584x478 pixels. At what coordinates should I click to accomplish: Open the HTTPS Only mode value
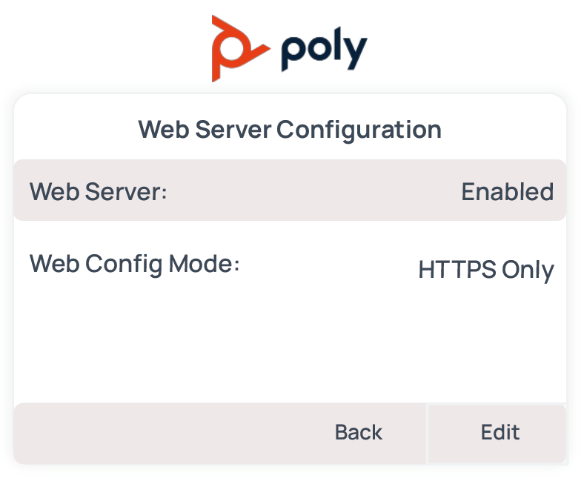485,269
